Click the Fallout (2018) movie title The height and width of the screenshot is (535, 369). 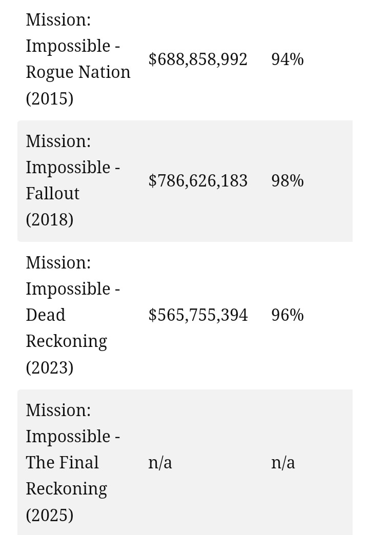click(73, 180)
